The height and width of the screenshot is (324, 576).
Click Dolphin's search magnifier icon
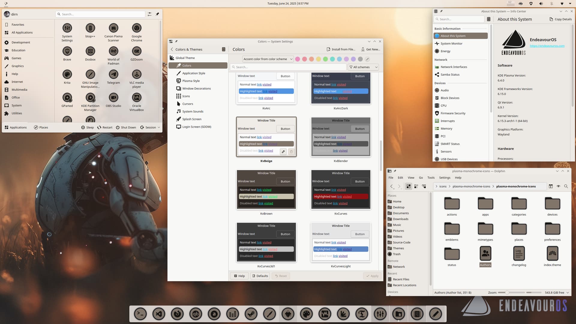point(566,186)
